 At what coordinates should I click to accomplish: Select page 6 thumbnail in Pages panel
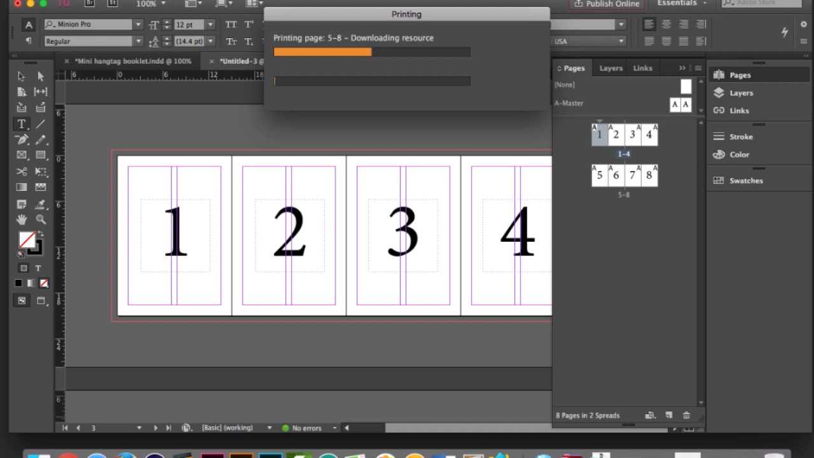point(616,176)
